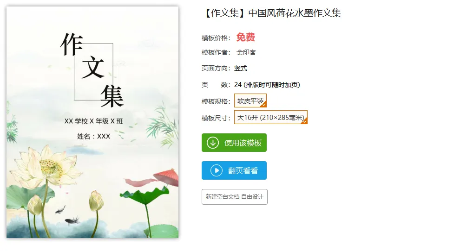Click the red umbrella in cover artwork

[166, 176]
